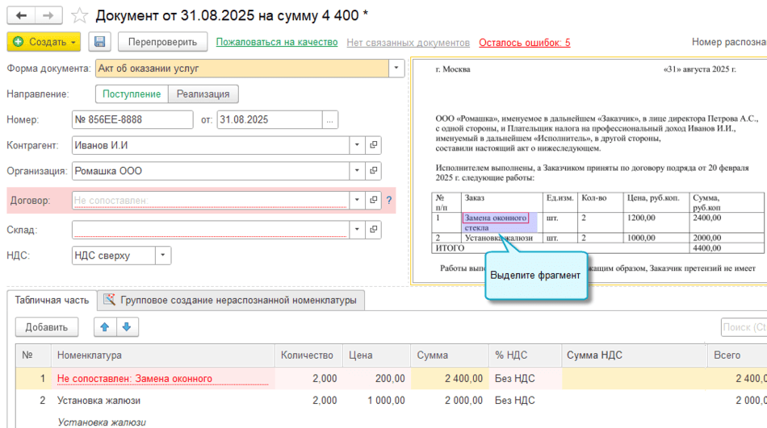Click into the Номер input field
The height and width of the screenshot is (428, 767).
[x=132, y=120]
